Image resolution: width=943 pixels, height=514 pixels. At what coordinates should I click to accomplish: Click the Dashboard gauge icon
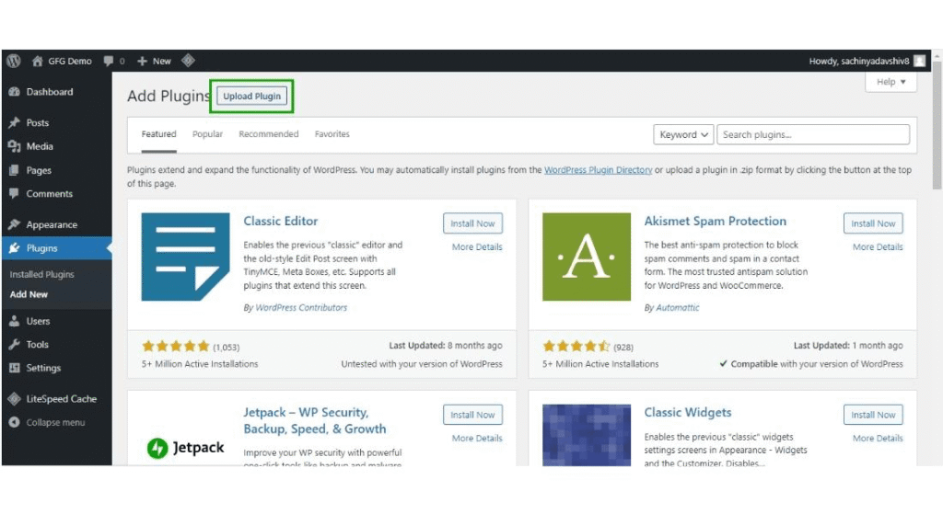coord(15,92)
